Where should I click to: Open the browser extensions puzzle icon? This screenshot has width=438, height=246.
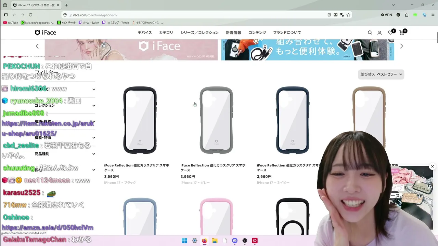(x=407, y=15)
